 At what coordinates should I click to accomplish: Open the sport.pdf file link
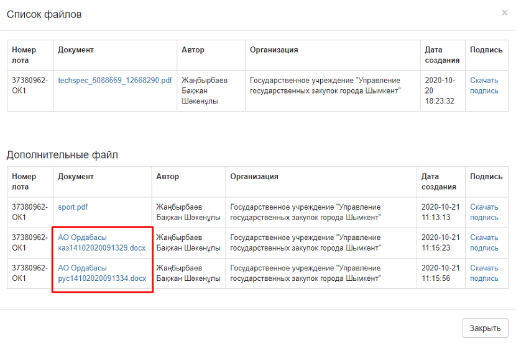click(x=73, y=207)
